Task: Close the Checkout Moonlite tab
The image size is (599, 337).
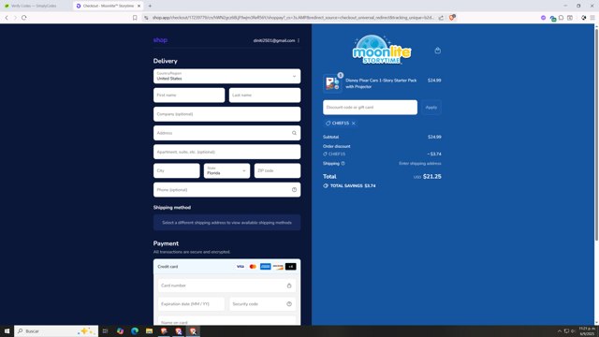Action: point(139,6)
